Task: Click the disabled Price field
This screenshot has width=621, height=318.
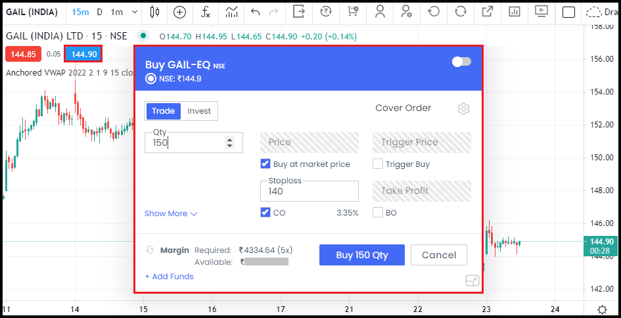Action: [310, 142]
